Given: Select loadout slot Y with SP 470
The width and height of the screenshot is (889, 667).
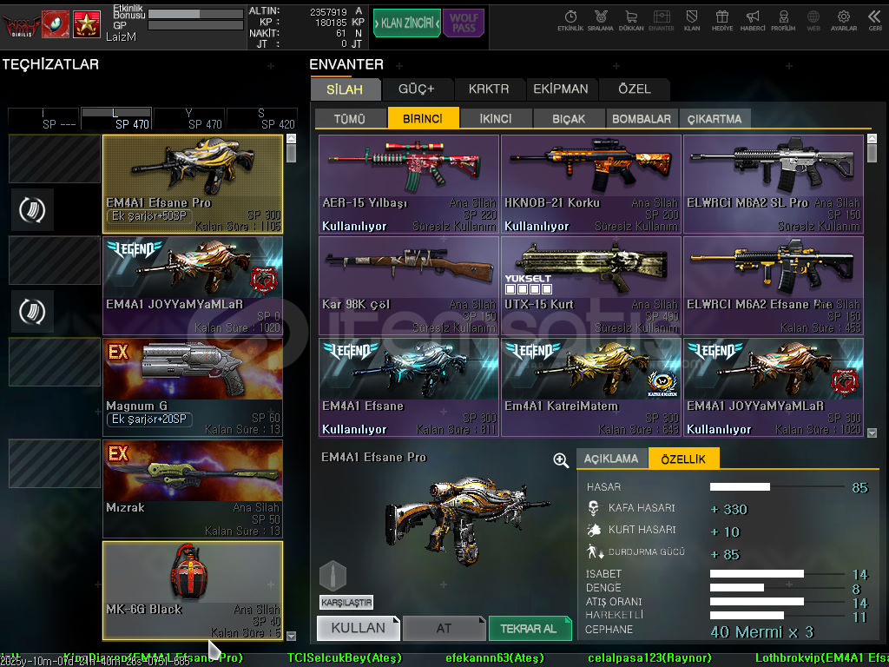Looking at the screenshot, I should (189, 118).
